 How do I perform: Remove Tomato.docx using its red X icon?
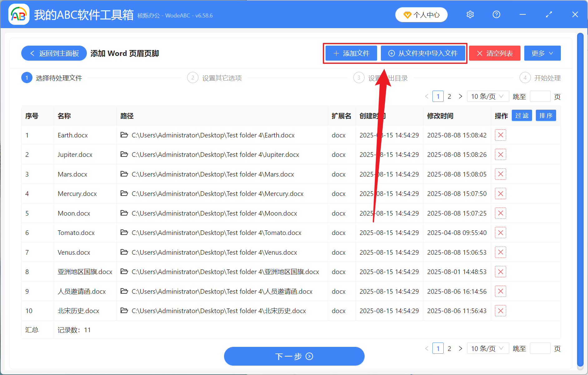(500, 232)
